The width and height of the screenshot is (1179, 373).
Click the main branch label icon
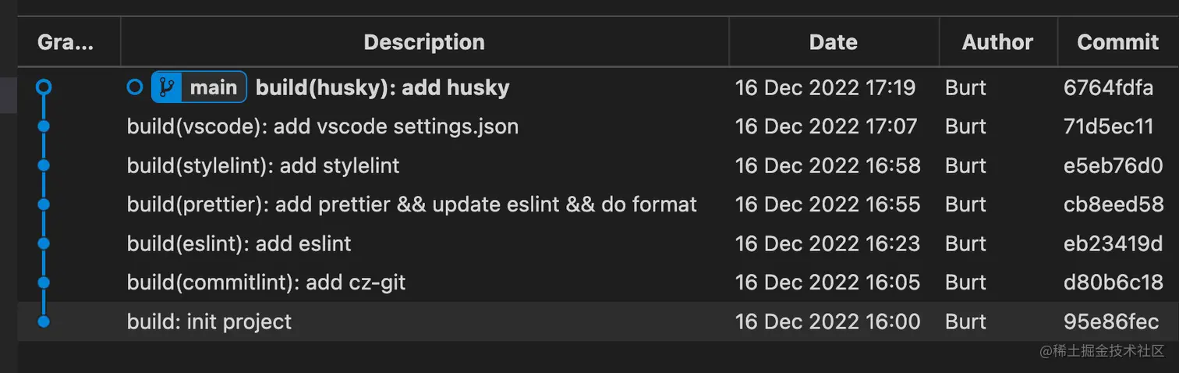coord(166,87)
